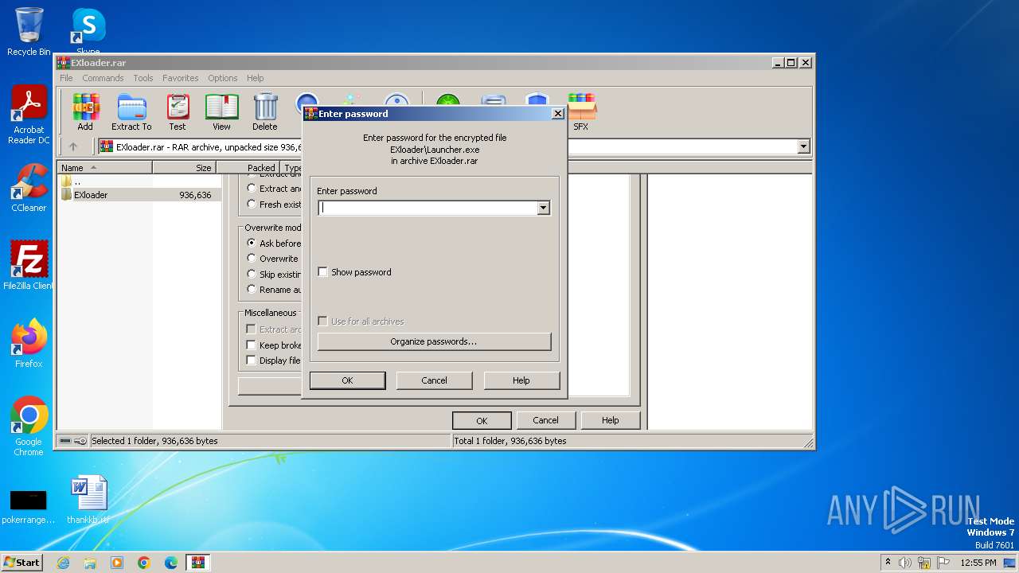Expand the password dropdown arrow
Screen dimensions: 1019x573
[x=543, y=208]
